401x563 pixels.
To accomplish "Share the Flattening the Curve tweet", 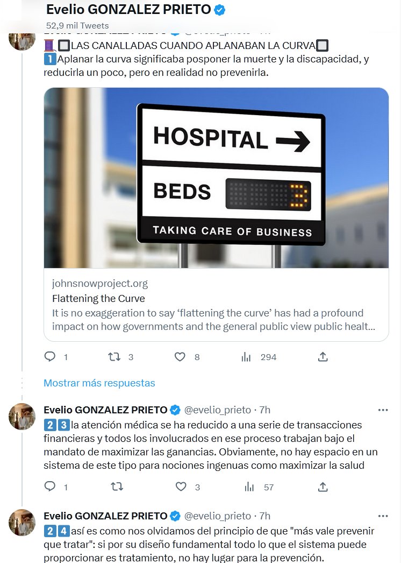I will (323, 357).
